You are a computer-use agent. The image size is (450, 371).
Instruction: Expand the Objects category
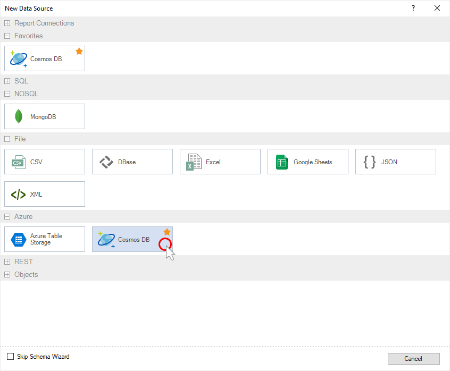click(x=6, y=274)
